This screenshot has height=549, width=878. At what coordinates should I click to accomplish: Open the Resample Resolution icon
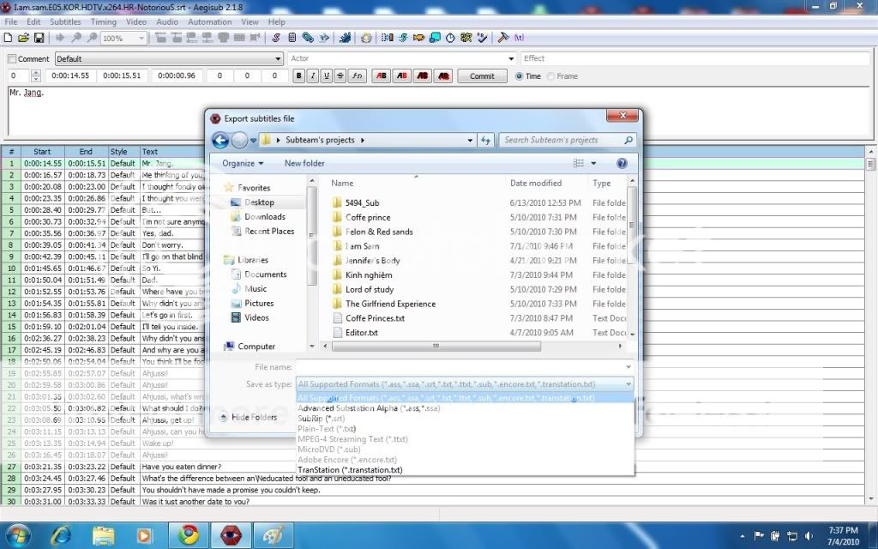click(x=435, y=38)
